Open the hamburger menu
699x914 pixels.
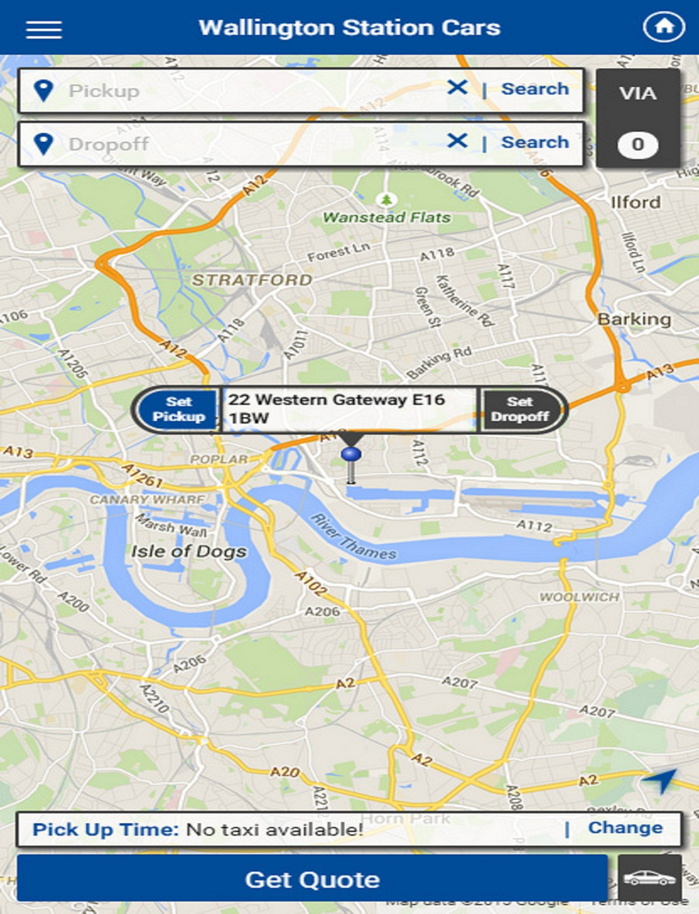click(x=44, y=29)
